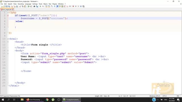Open the Window menu
The image size is (182, 102).
[61, 4]
